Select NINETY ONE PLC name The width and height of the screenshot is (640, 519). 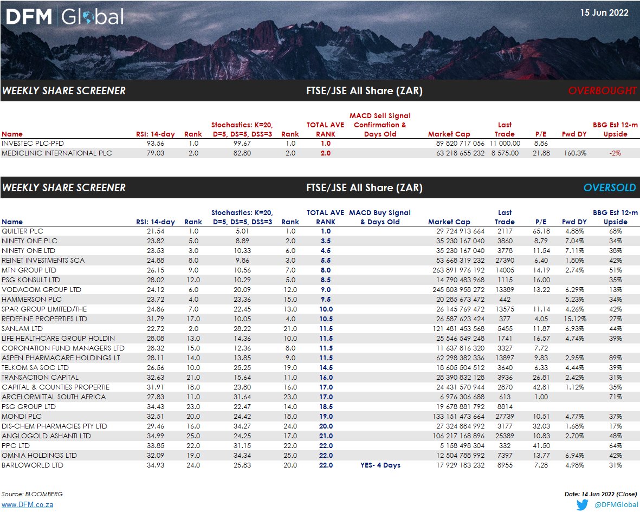[29, 241]
